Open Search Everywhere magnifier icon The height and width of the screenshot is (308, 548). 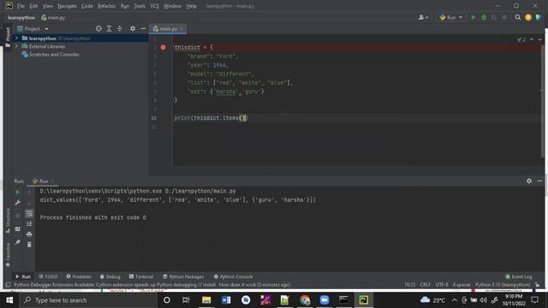point(517,17)
